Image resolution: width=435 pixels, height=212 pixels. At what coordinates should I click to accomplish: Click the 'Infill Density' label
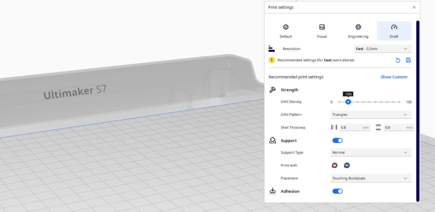[291, 102]
